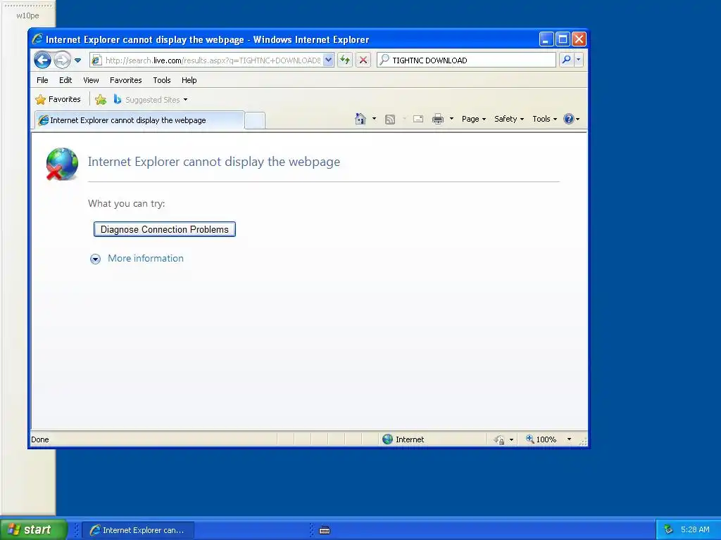This screenshot has height=540, width=721.
Task: Open the Edit menu
Action: point(65,80)
